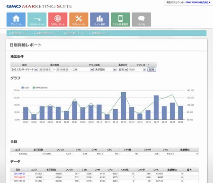
Task: Open the アカウント home icon tile
Action: [16, 19]
